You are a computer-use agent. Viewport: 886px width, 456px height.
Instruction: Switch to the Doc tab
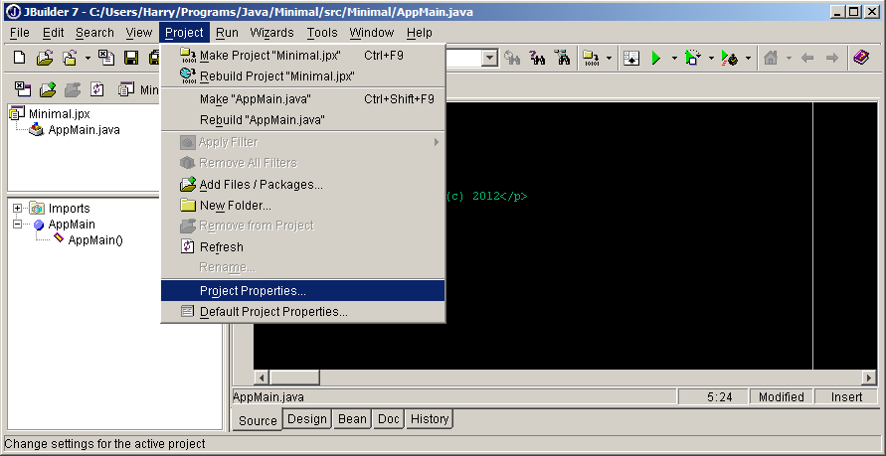click(x=388, y=419)
